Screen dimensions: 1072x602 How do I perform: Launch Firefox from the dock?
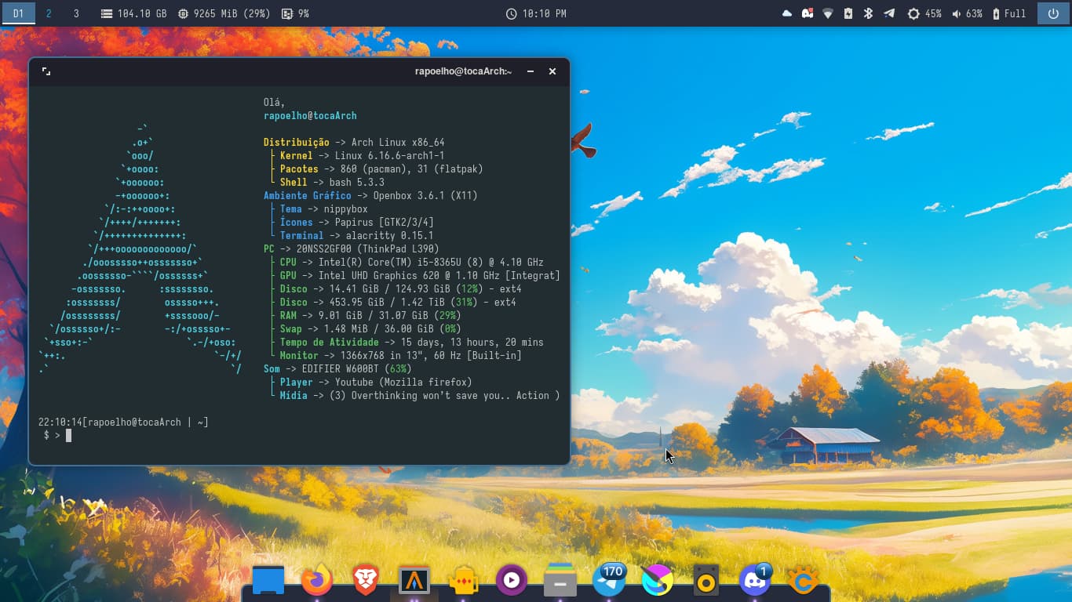pyautogui.click(x=317, y=581)
